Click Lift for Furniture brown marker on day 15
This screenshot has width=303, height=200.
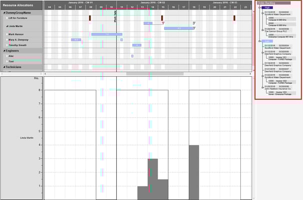point(162,18)
